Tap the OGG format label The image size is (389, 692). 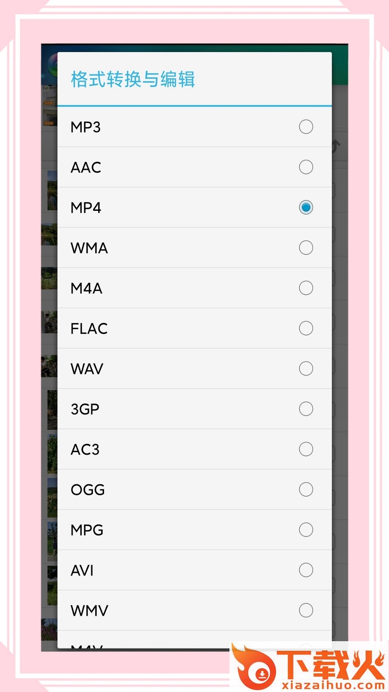88,490
